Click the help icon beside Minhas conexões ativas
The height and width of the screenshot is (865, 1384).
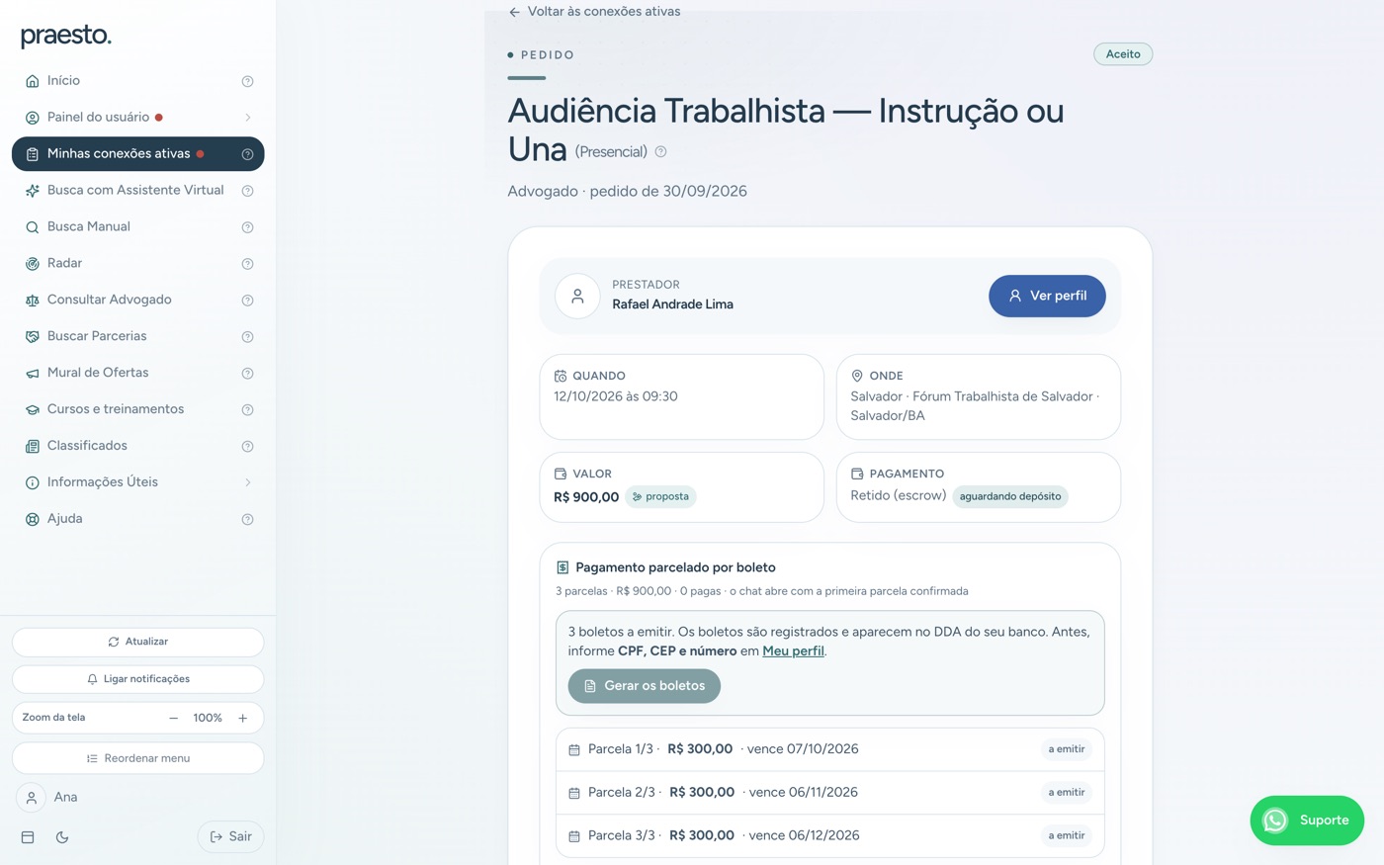(x=247, y=154)
